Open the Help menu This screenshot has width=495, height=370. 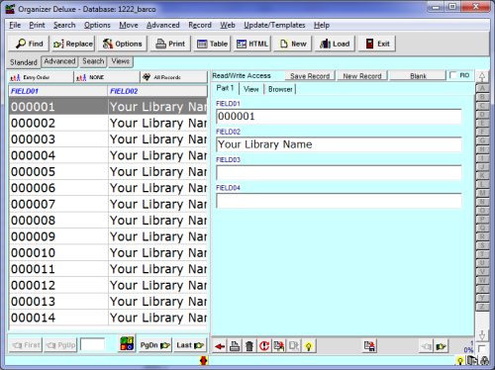click(x=322, y=25)
